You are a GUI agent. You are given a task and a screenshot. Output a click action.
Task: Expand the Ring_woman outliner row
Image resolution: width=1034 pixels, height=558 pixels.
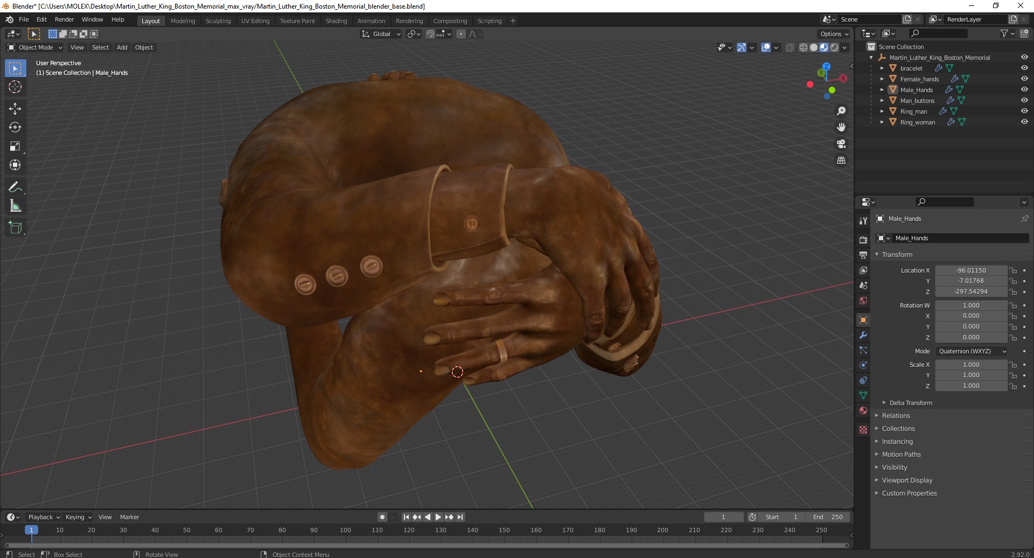tap(882, 122)
